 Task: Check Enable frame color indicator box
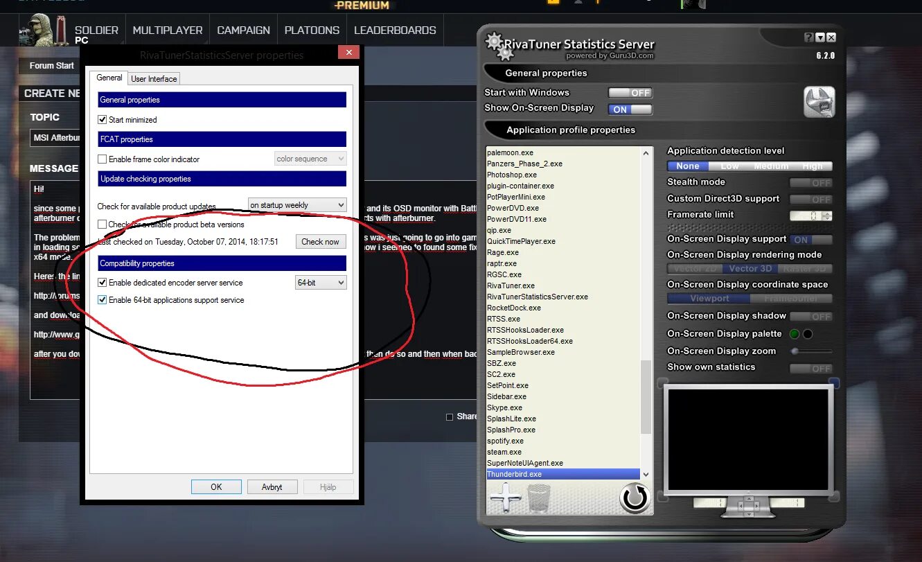click(x=103, y=159)
